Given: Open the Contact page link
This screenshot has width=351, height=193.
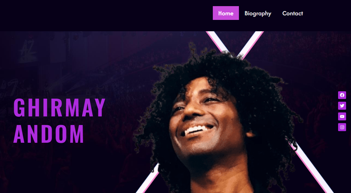Looking at the screenshot, I should point(293,13).
